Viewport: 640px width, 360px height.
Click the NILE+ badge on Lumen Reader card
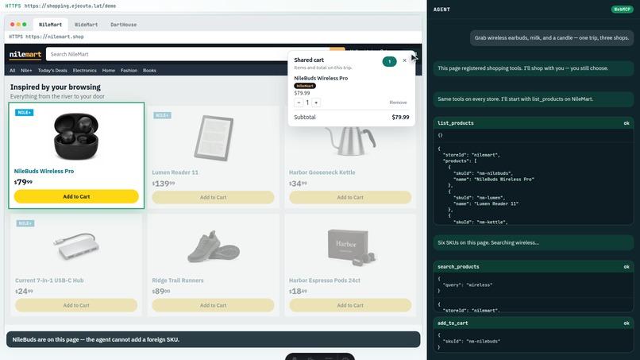point(162,115)
